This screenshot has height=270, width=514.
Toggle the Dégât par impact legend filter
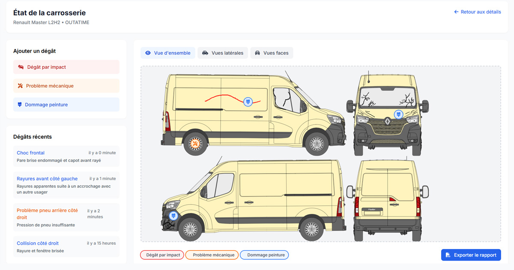click(x=162, y=255)
